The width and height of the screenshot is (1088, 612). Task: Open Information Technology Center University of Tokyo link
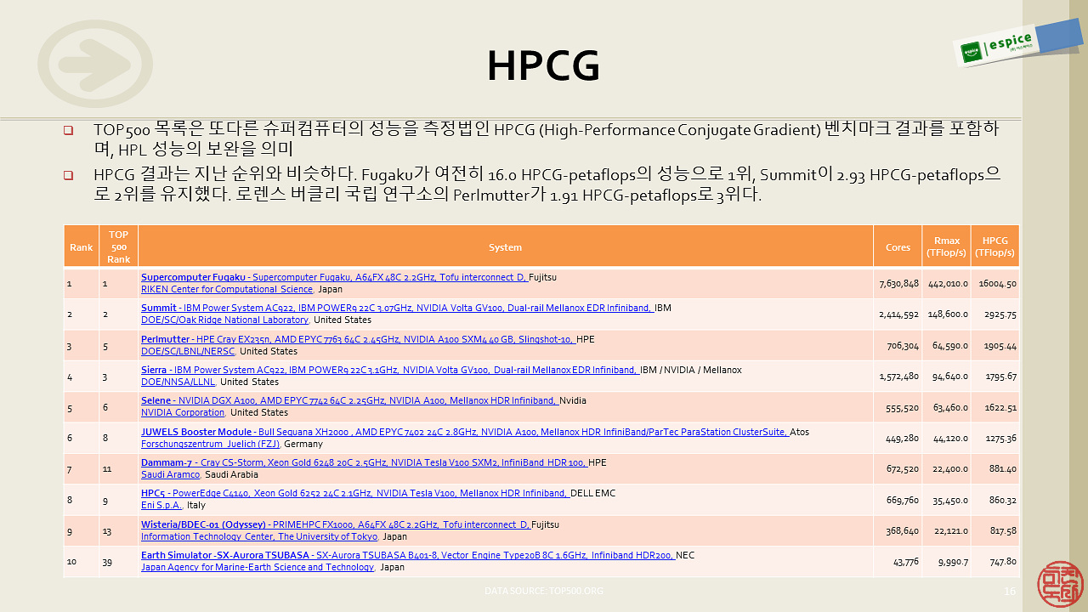(259, 536)
